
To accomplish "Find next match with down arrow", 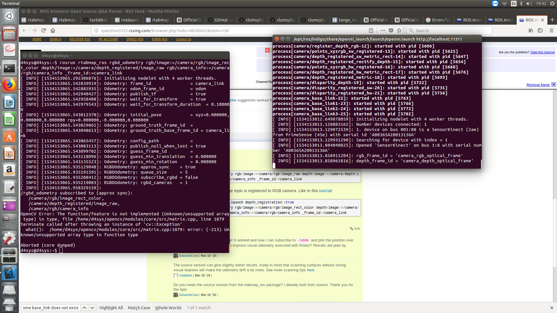I will 92,308.
